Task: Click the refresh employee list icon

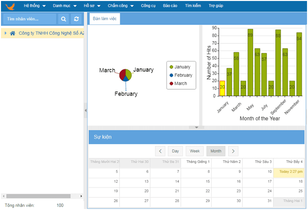Action: [x=76, y=19]
